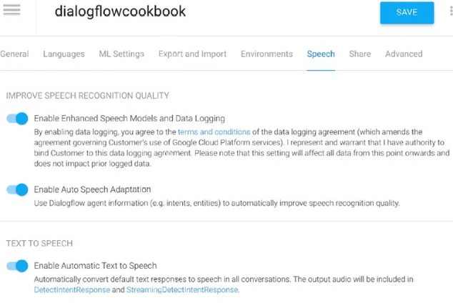Go to ML Settings tab
Viewport: 453px width, 303px height.
point(121,54)
